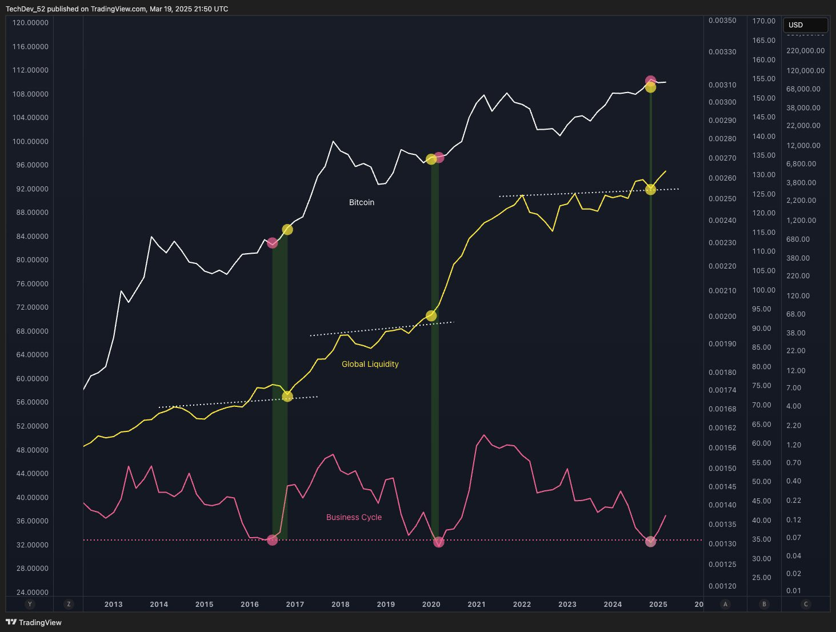Click the yellow Global Liquidity marker near 2020
Screen dimensions: 836x632
click(x=431, y=316)
